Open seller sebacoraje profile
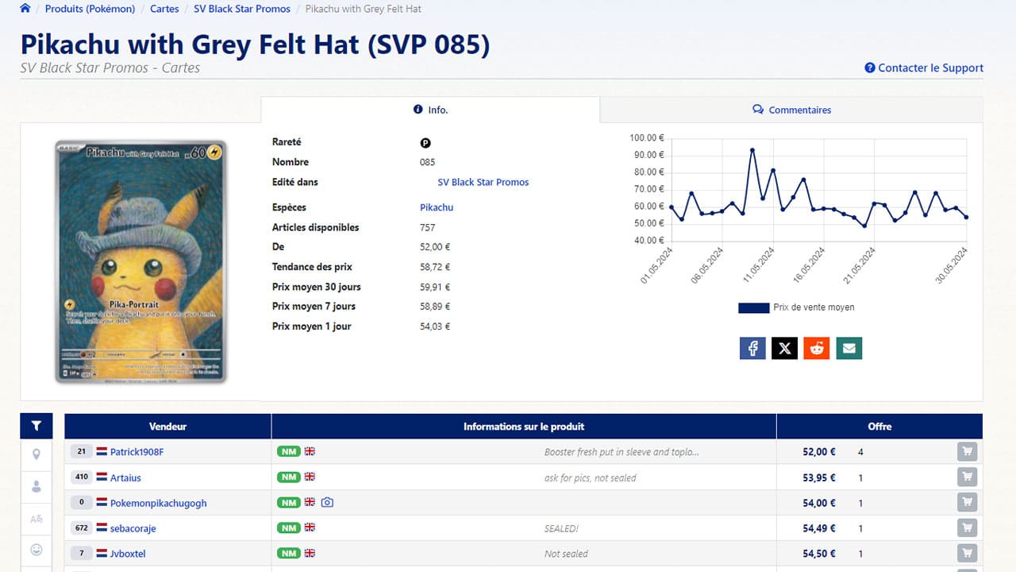1016x572 pixels. (133, 528)
